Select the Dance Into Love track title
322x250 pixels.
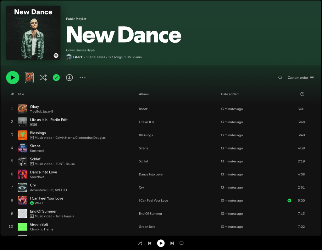tap(43, 172)
